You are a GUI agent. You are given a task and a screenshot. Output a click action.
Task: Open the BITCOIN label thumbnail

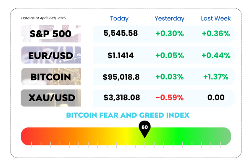click(51, 76)
